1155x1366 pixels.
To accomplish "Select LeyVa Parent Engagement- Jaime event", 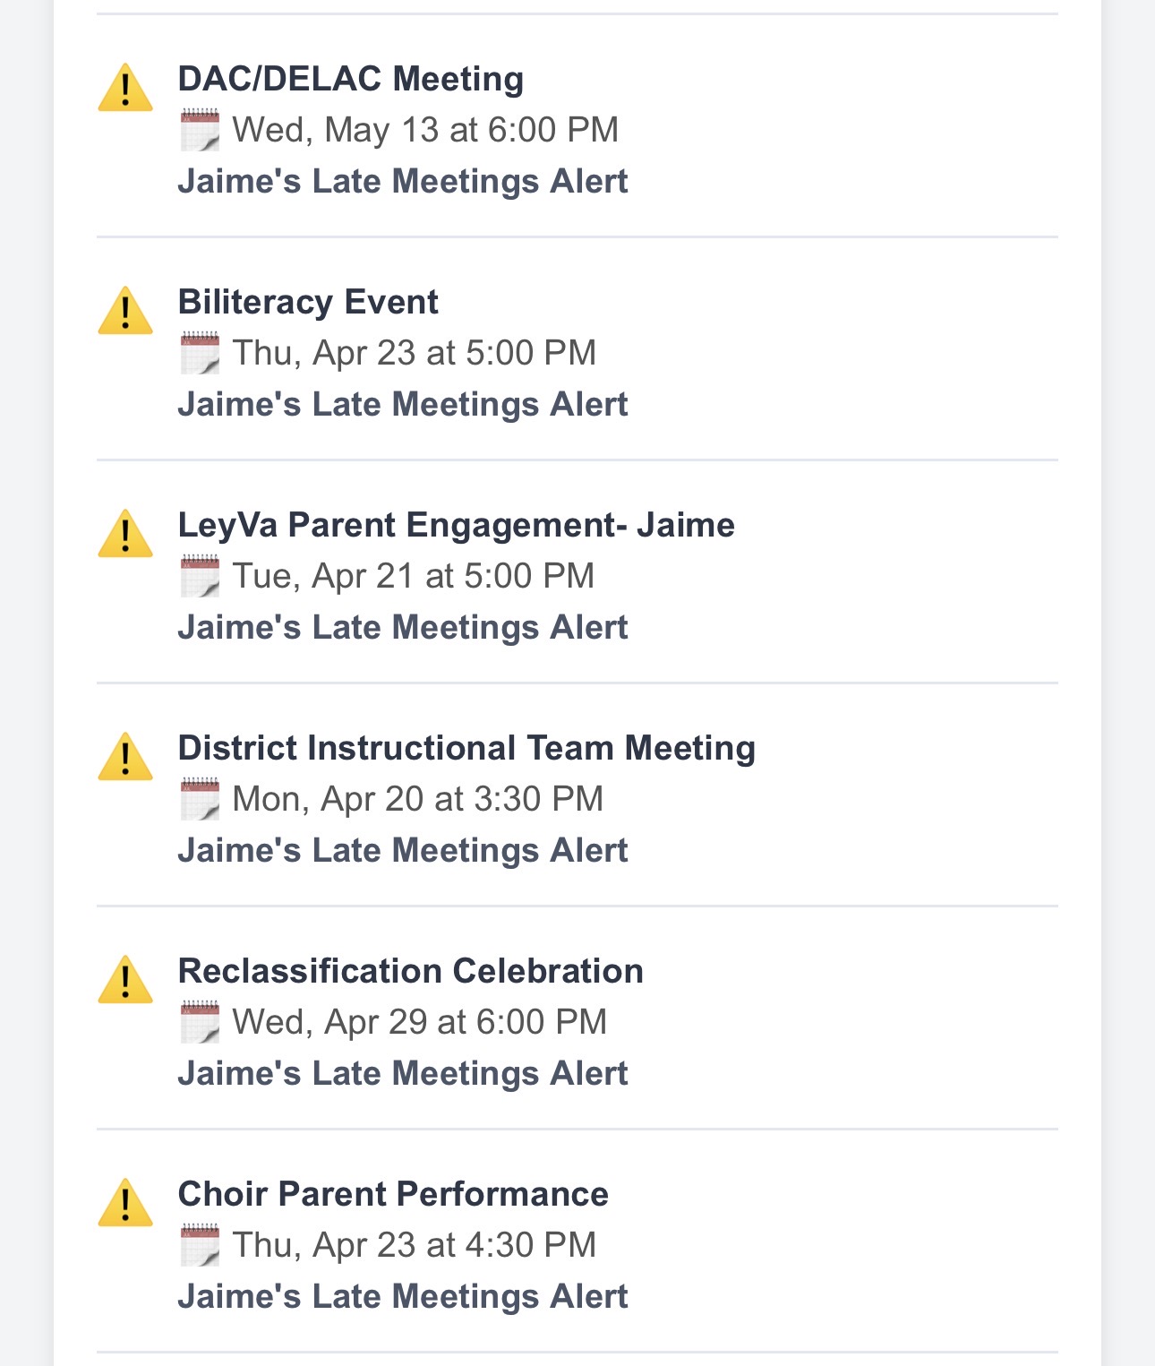I will (455, 525).
